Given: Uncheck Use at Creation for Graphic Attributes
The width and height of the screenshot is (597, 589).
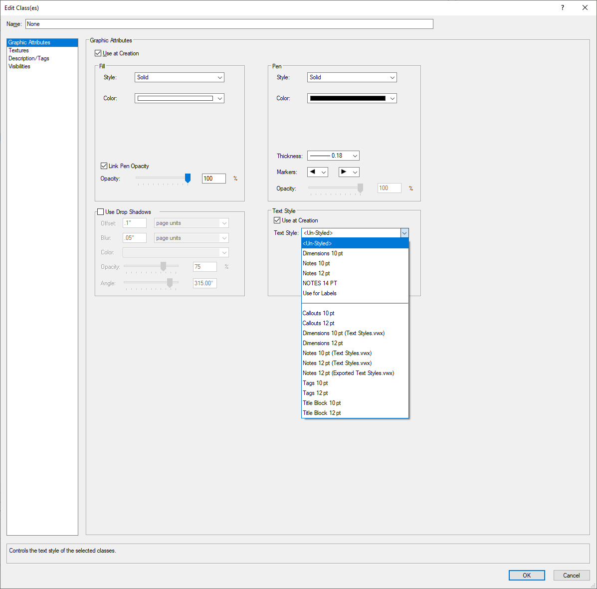Looking at the screenshot, I should (98, 53).
